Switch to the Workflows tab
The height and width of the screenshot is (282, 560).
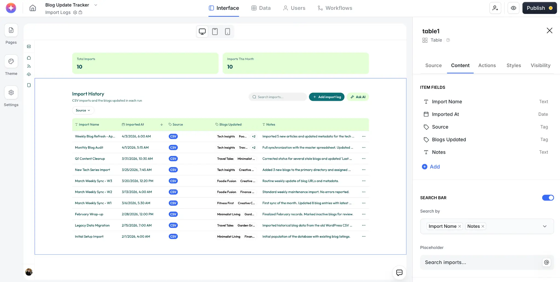tap(335, 8)
